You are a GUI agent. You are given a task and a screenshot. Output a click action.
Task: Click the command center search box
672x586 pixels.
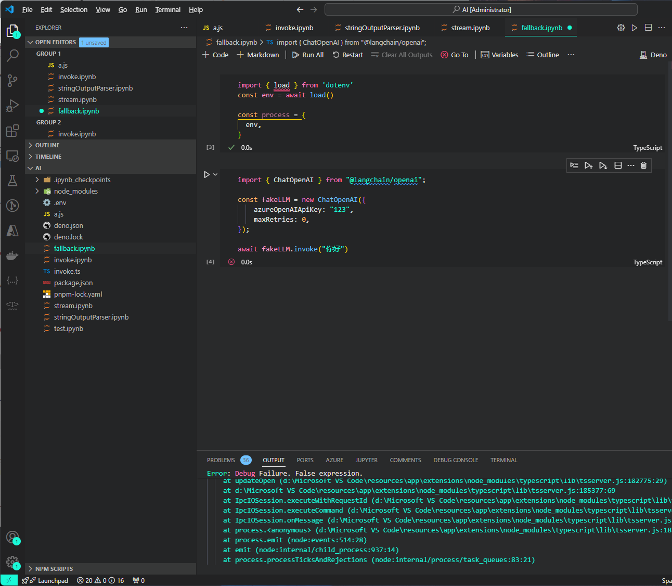pos(481,9)
